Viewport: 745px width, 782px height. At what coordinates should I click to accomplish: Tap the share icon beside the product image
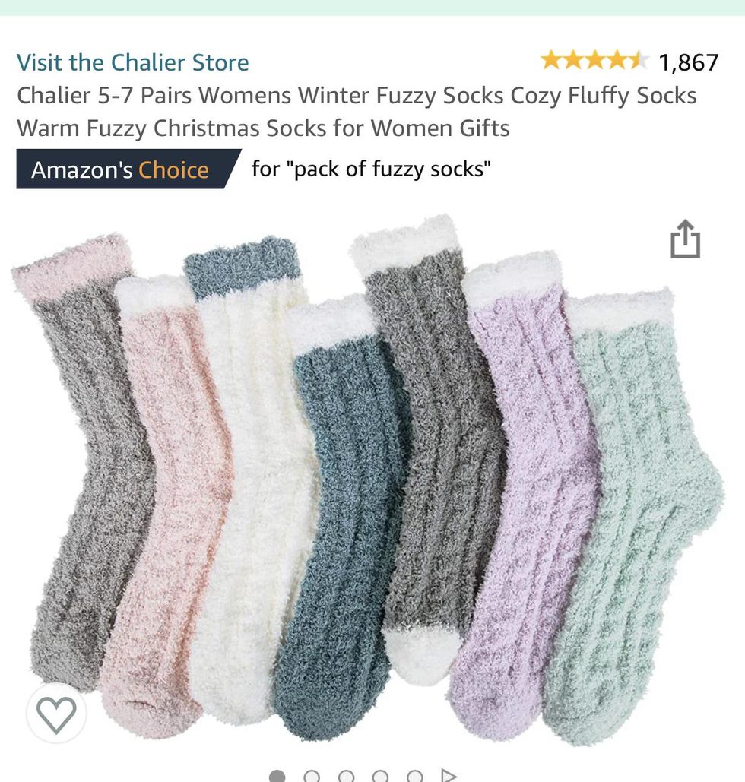(x=685, y=239)
